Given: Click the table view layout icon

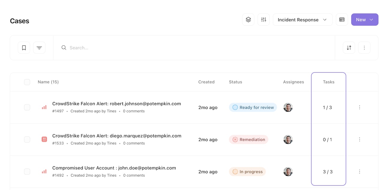Looking at the screenshot, I should 342,20.
